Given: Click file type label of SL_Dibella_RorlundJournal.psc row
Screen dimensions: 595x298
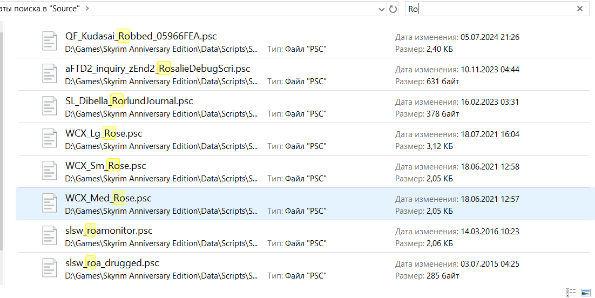Looking at the screenshot, I should (297, 113).
